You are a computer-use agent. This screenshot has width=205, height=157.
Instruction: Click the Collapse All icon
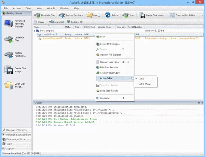coord(69,22)
